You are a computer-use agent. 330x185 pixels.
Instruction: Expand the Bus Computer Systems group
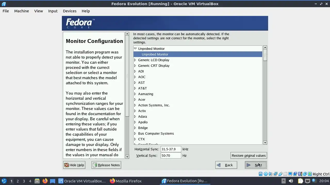[x=135, y=133]
